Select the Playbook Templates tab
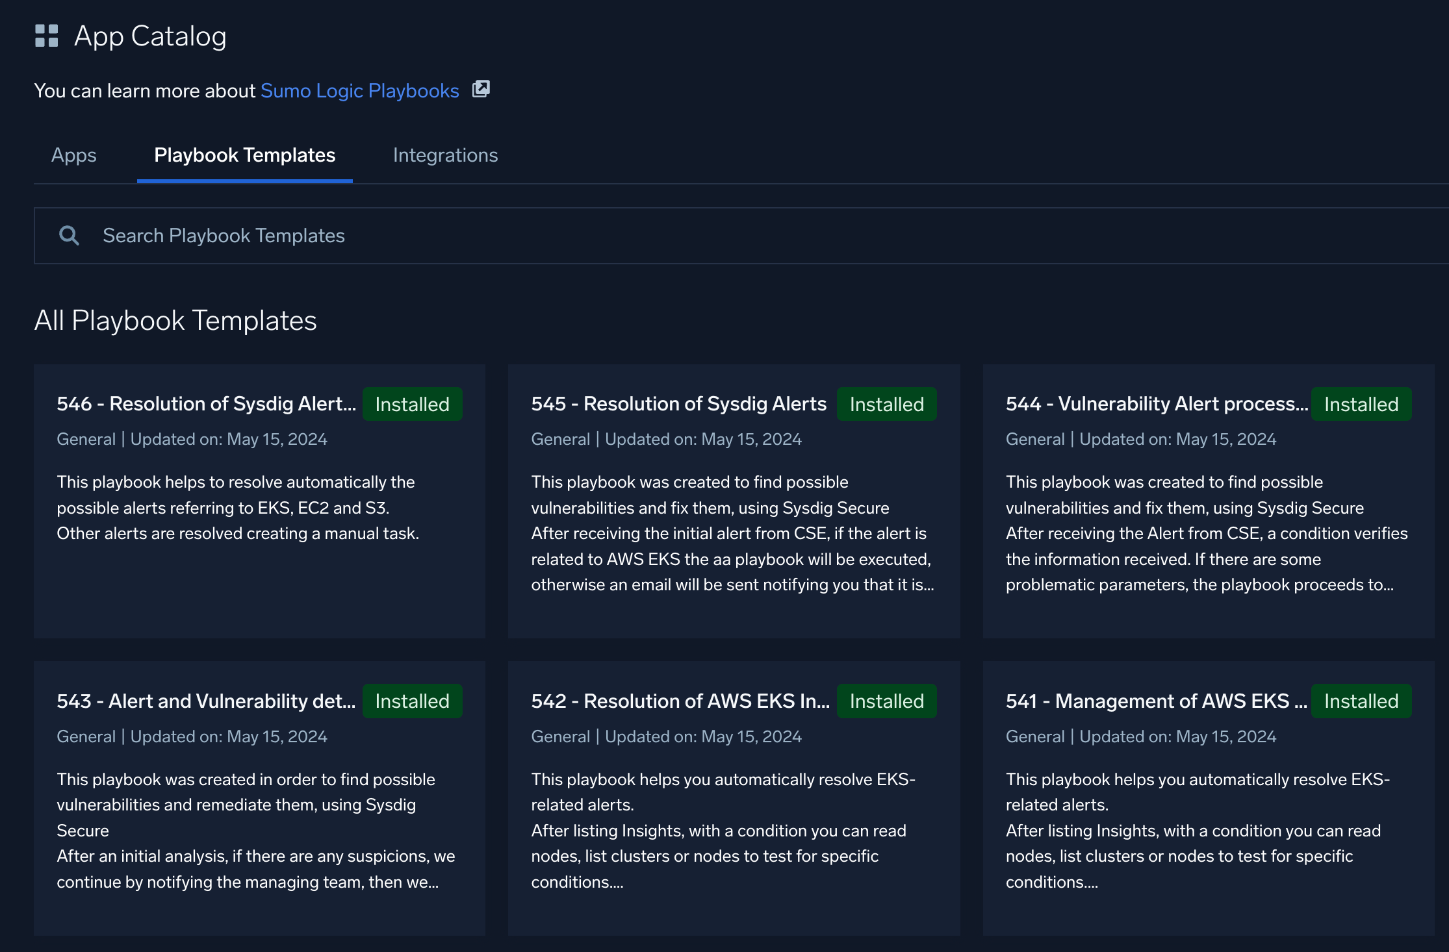 [x=244, y=155]
